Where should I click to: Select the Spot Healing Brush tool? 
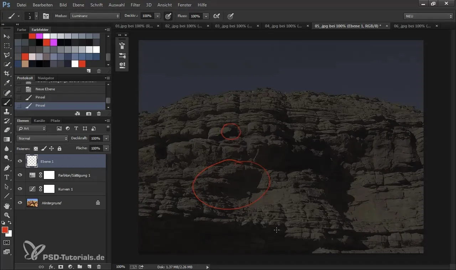tap(7, 93)
